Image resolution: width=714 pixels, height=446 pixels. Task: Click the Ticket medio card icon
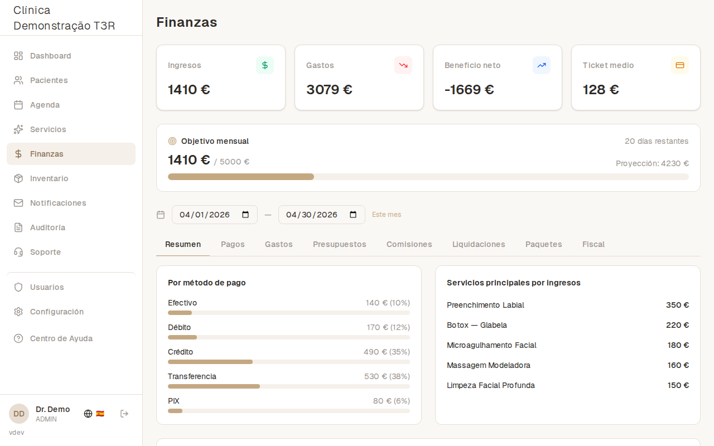click(x=679, y=65)
